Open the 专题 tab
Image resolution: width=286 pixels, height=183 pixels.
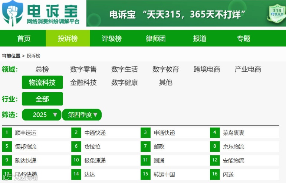(x=243, y=38)
